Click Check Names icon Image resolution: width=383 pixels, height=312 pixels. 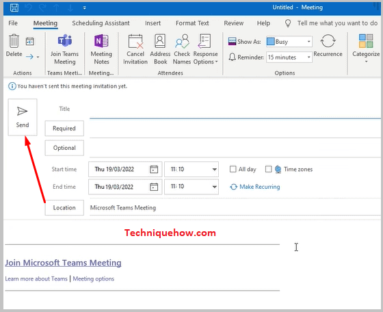pyautogui.click(x=182, y=41)
